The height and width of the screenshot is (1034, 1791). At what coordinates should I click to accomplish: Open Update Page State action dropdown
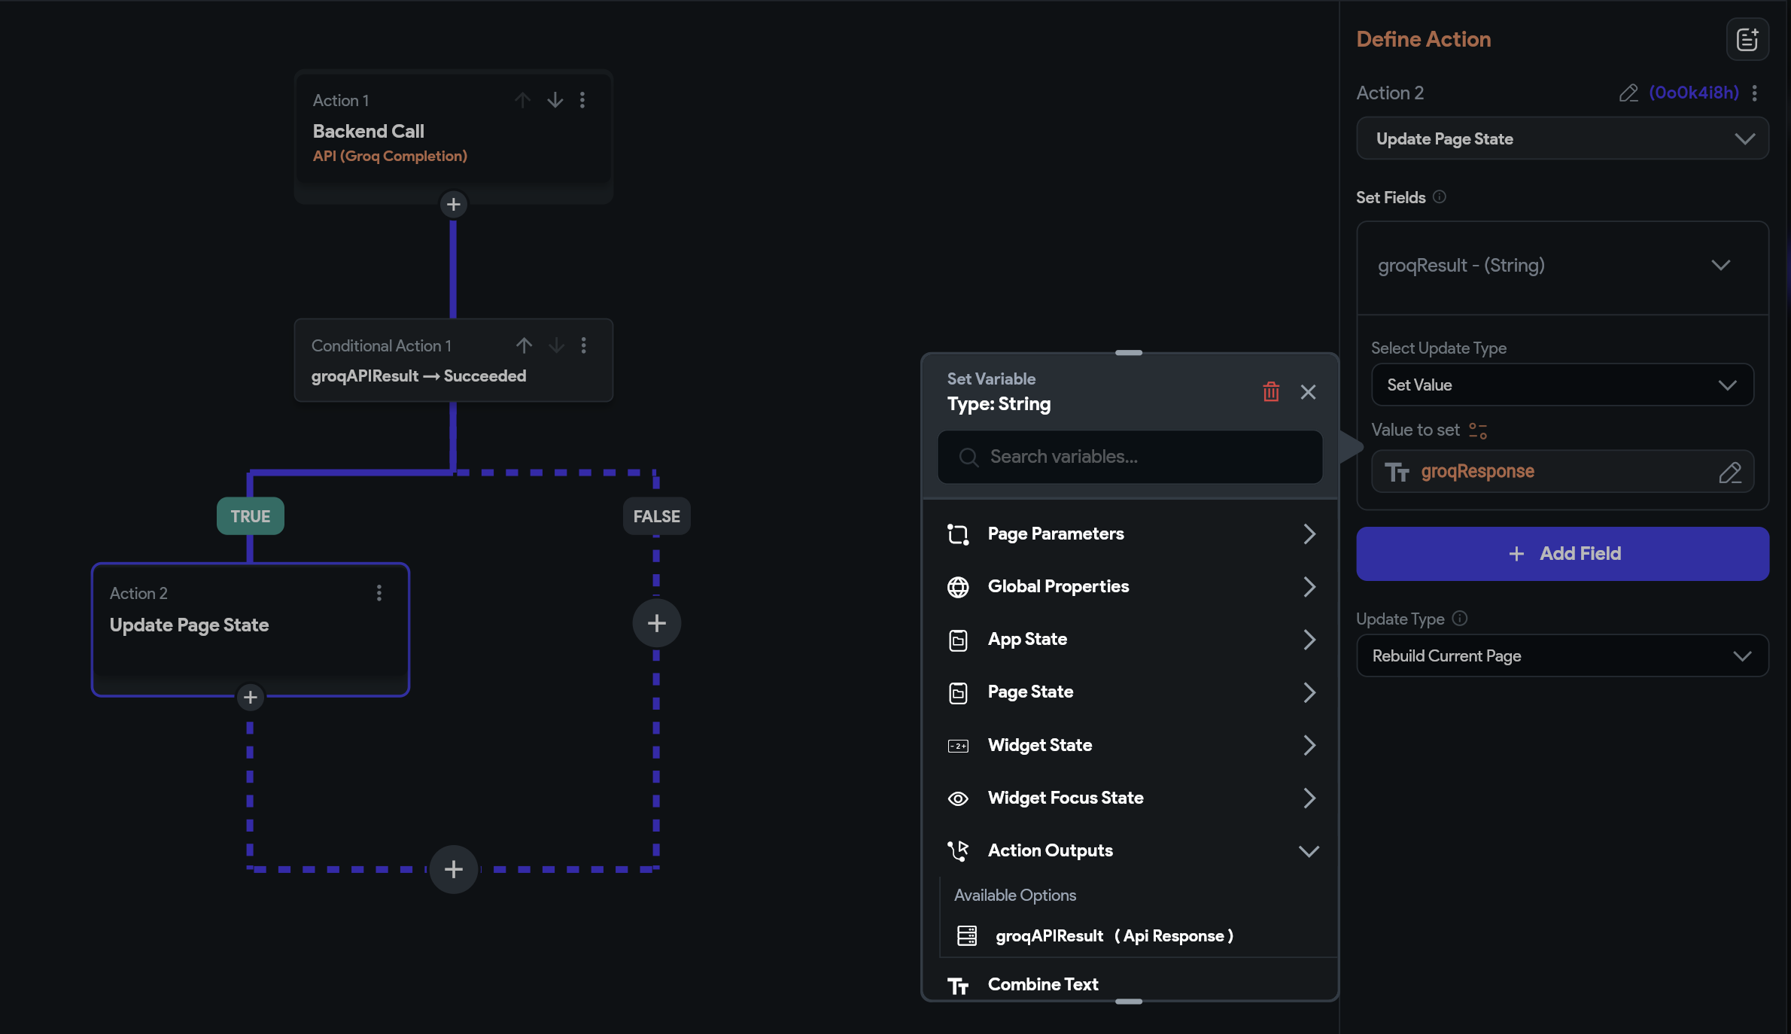1562,138
